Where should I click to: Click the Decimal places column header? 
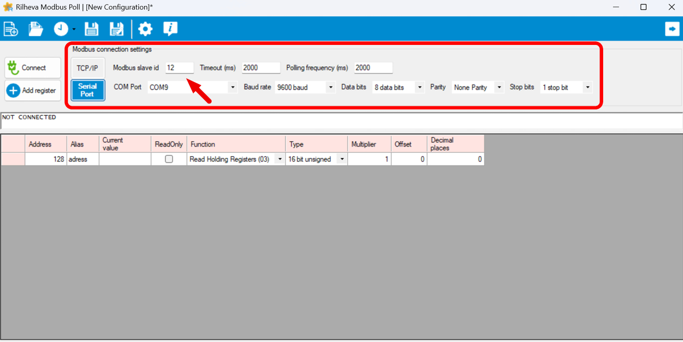455,144
